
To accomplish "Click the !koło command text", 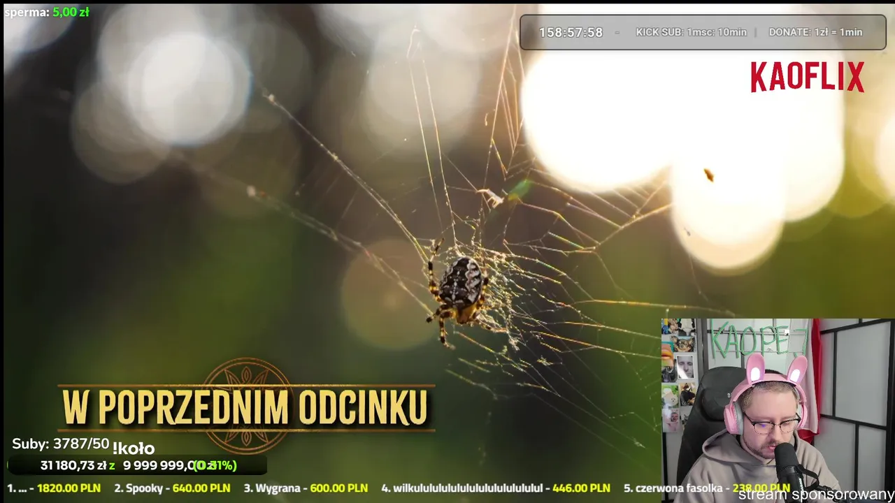I will [x=134, y=449].
